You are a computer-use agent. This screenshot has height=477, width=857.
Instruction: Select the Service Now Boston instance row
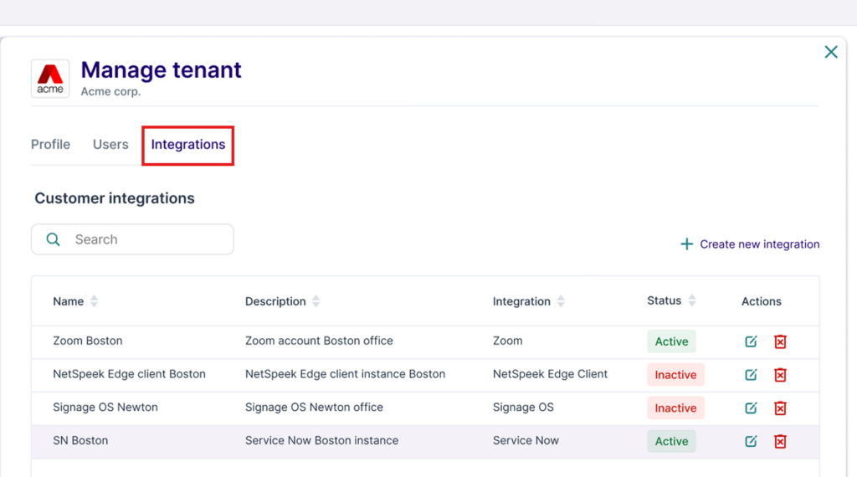pyautogui.click(x=321, y=441)
